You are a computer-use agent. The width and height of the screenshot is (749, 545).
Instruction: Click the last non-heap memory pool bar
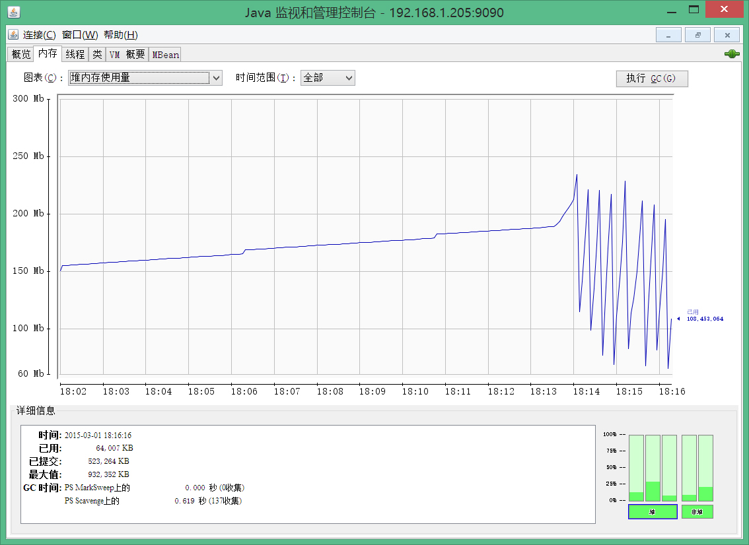coord(705,468)
